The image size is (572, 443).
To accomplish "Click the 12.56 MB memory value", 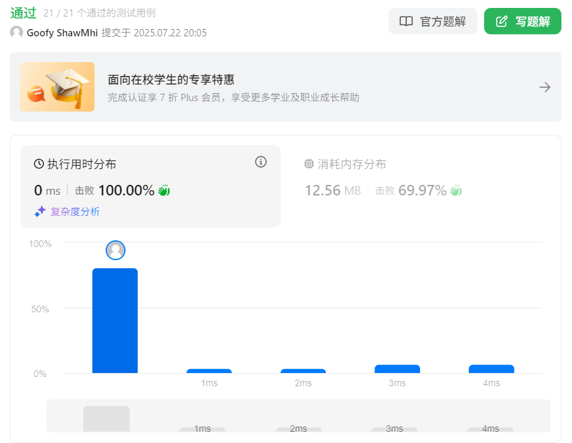I will tap(333, 190).
